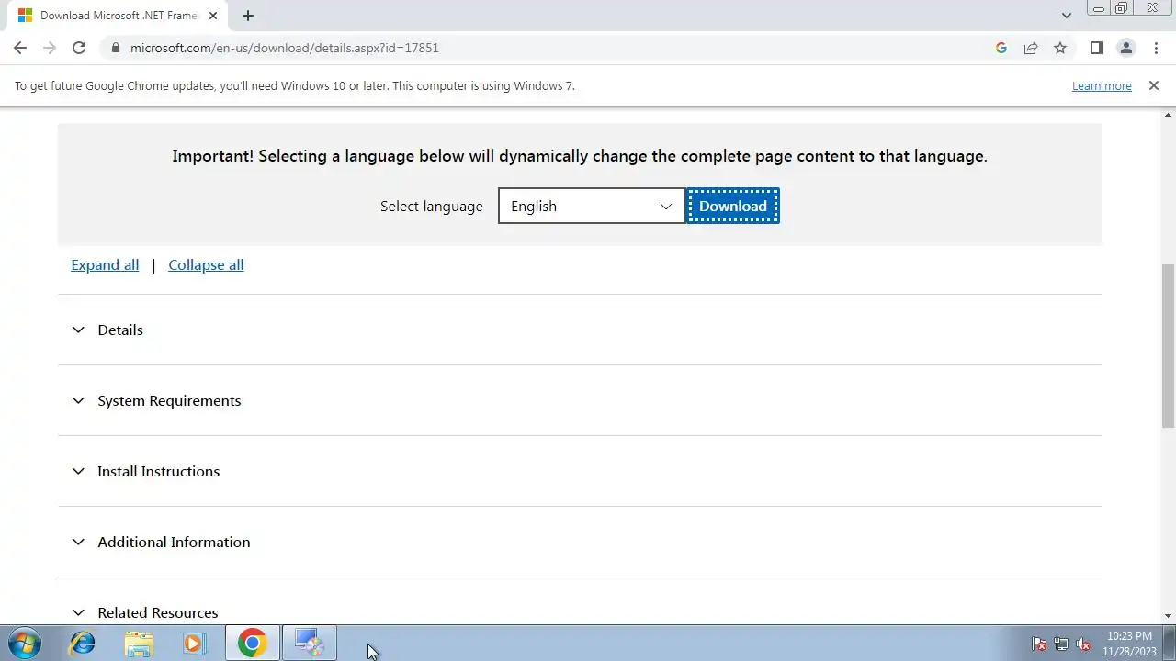Click the Action Center flag tray icon

(1039, 644)
